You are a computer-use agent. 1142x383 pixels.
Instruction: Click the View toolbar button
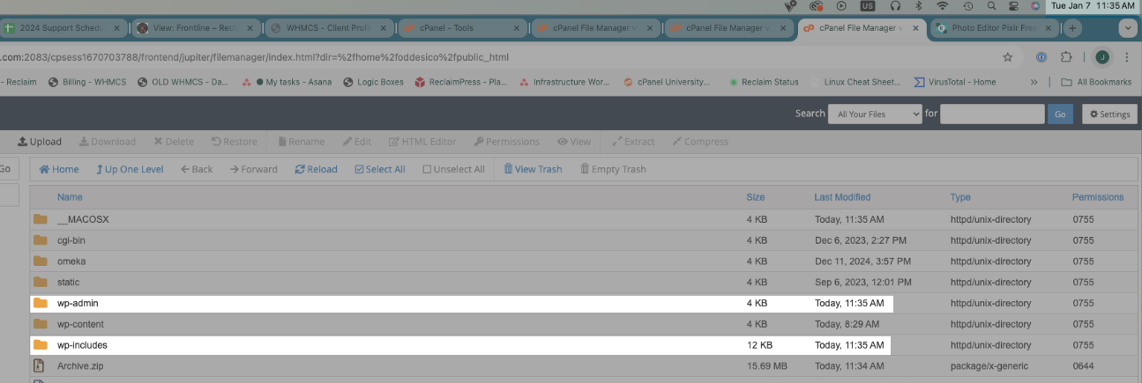coord(574,142)
